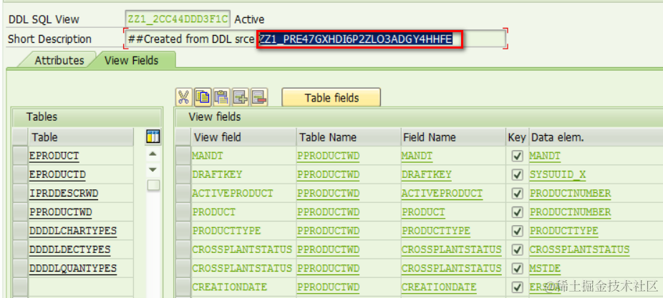Click the up arrow in the Tables list scrollbar

pos(153,154)
